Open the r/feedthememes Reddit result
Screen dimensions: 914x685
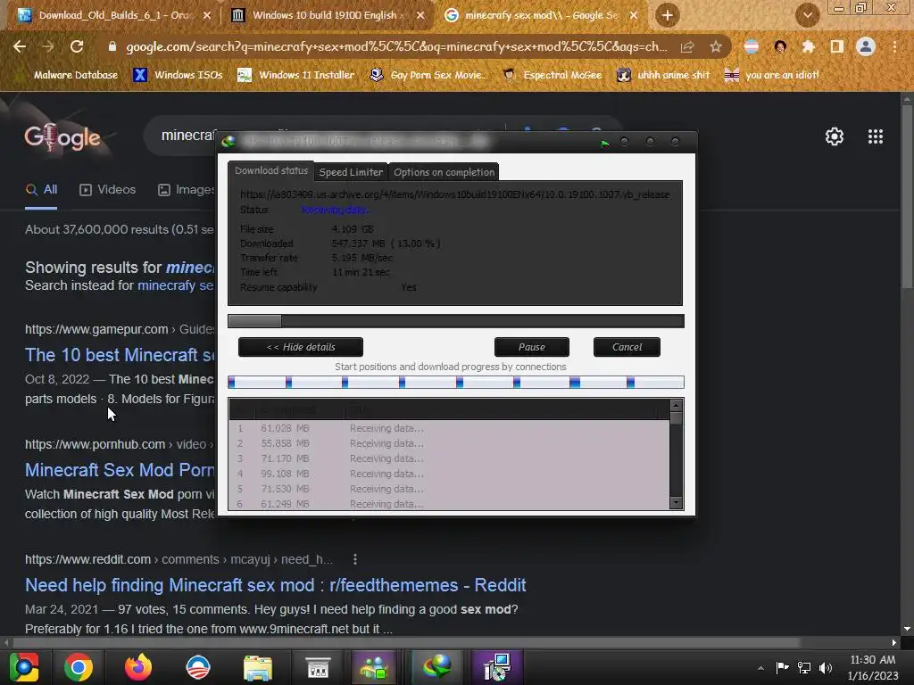coord(275,585)
